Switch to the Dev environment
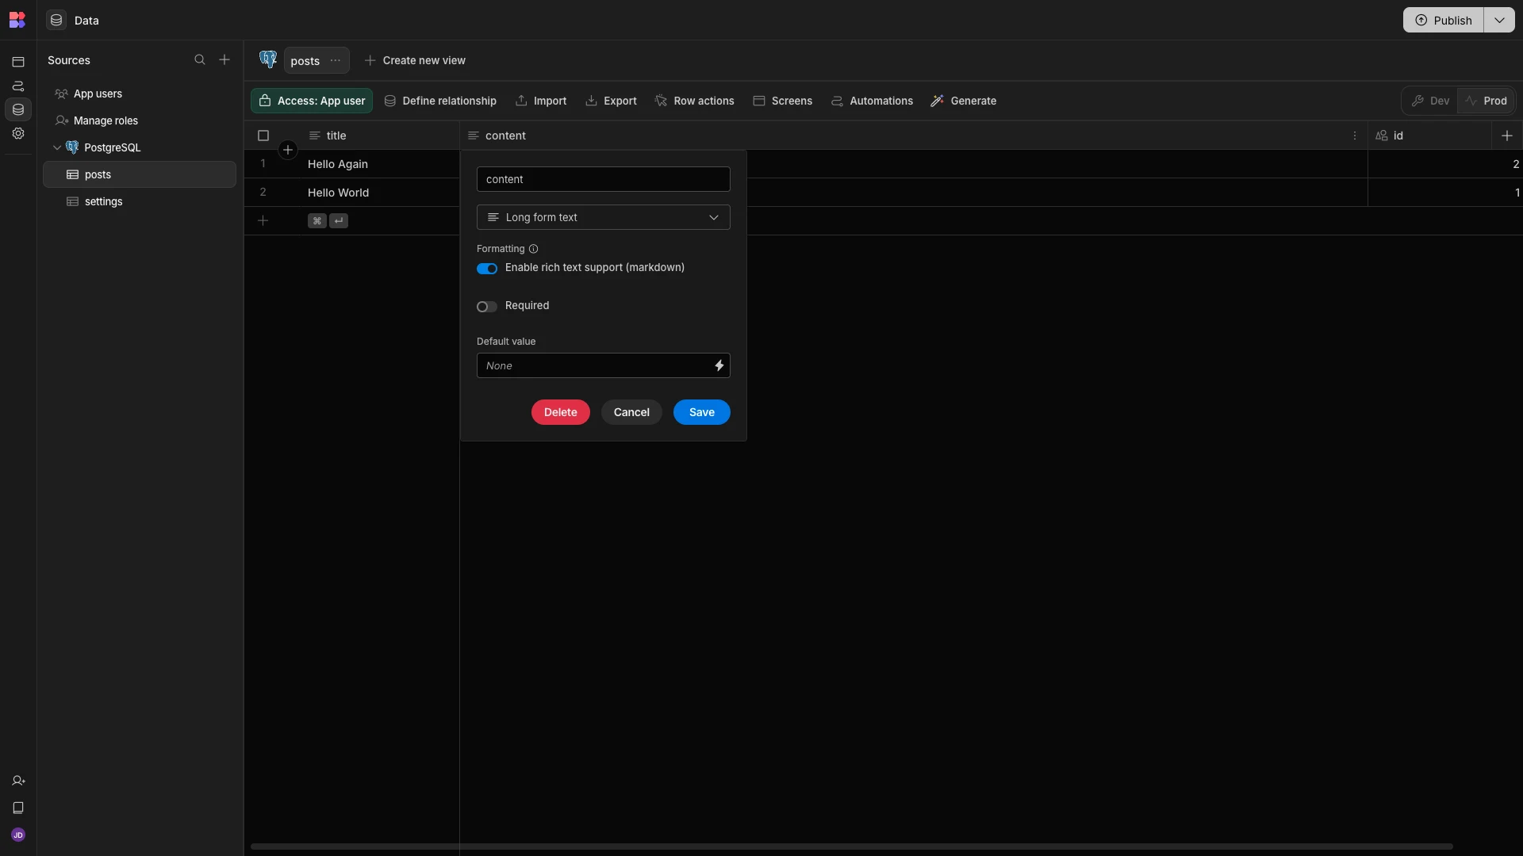 pos(1430,101)
